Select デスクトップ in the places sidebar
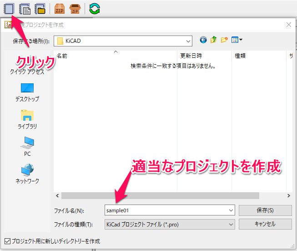This screenshot has width=297, height=251. (x=27, y=92)
